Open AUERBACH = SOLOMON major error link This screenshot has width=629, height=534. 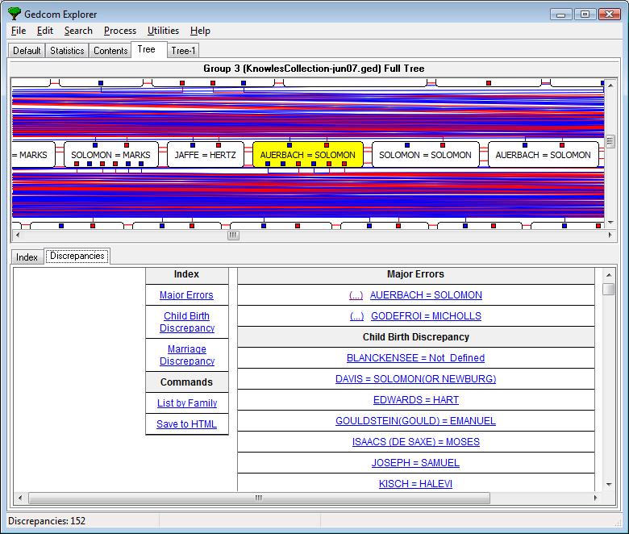pyautogui.click(x=426, y=295)
